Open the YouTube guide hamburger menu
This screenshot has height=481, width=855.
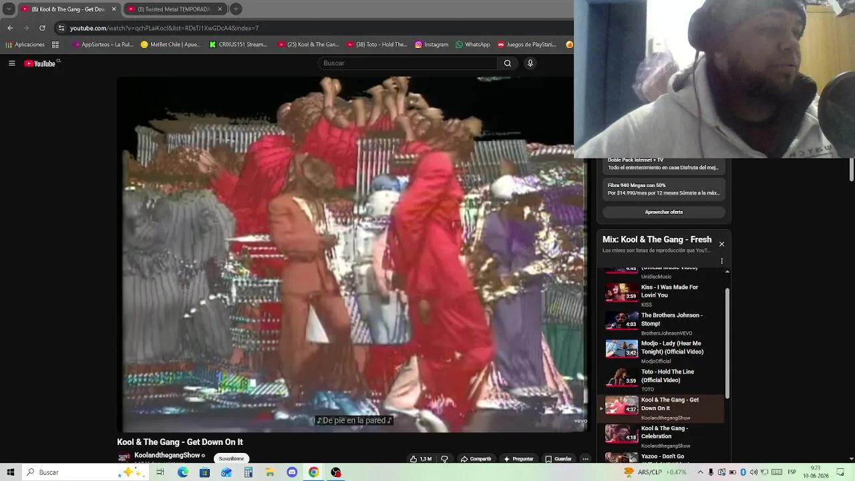coord(11,63)
